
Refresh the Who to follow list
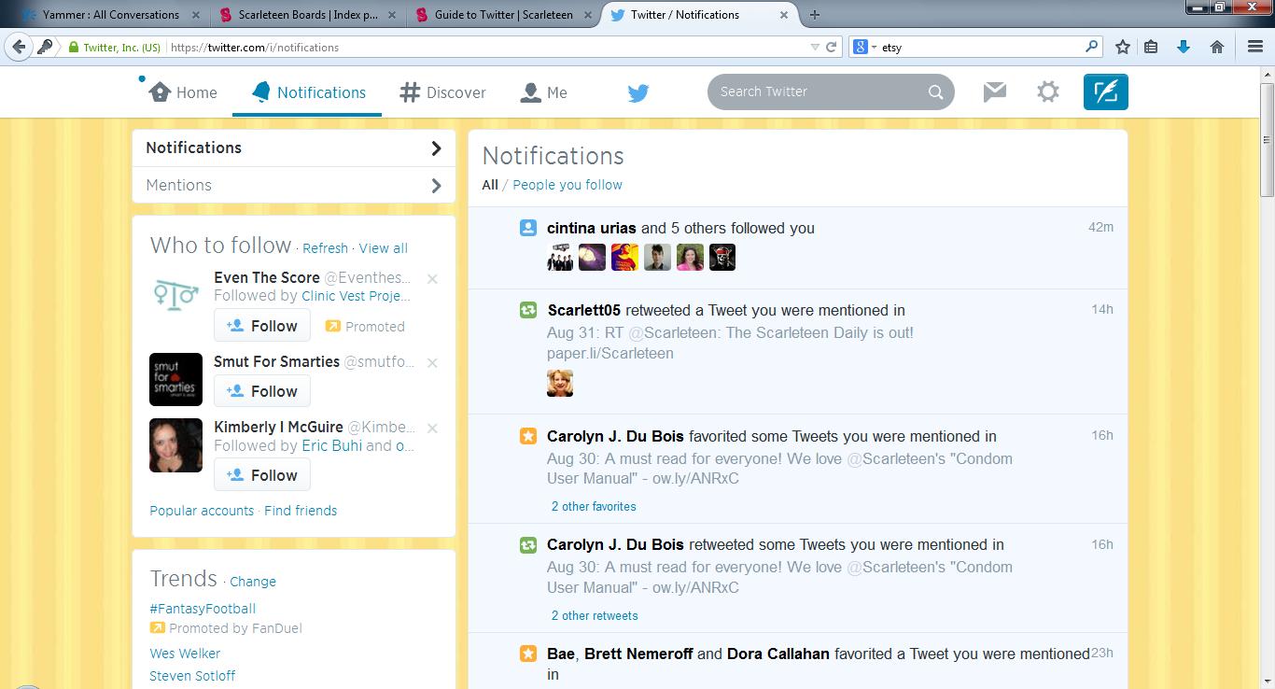coord(325,248)
